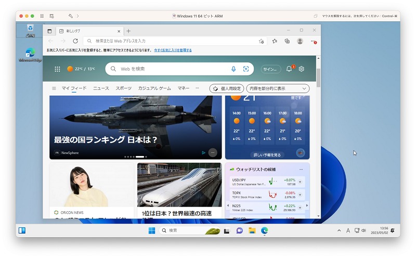Add USD/JPY to the watchlist

(x=300, y=182)
